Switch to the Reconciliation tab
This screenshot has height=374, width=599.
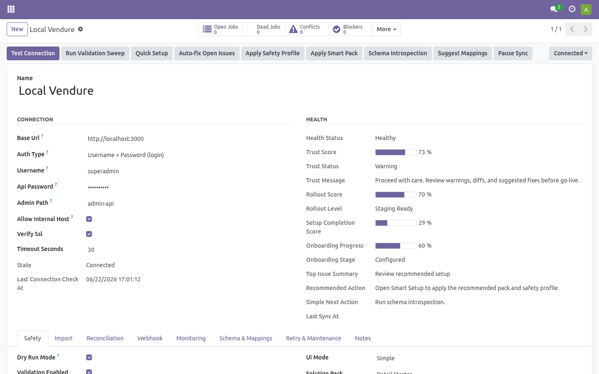(x=105, y=338)
